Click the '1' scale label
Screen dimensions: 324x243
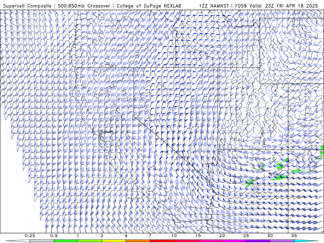(78, 236)
